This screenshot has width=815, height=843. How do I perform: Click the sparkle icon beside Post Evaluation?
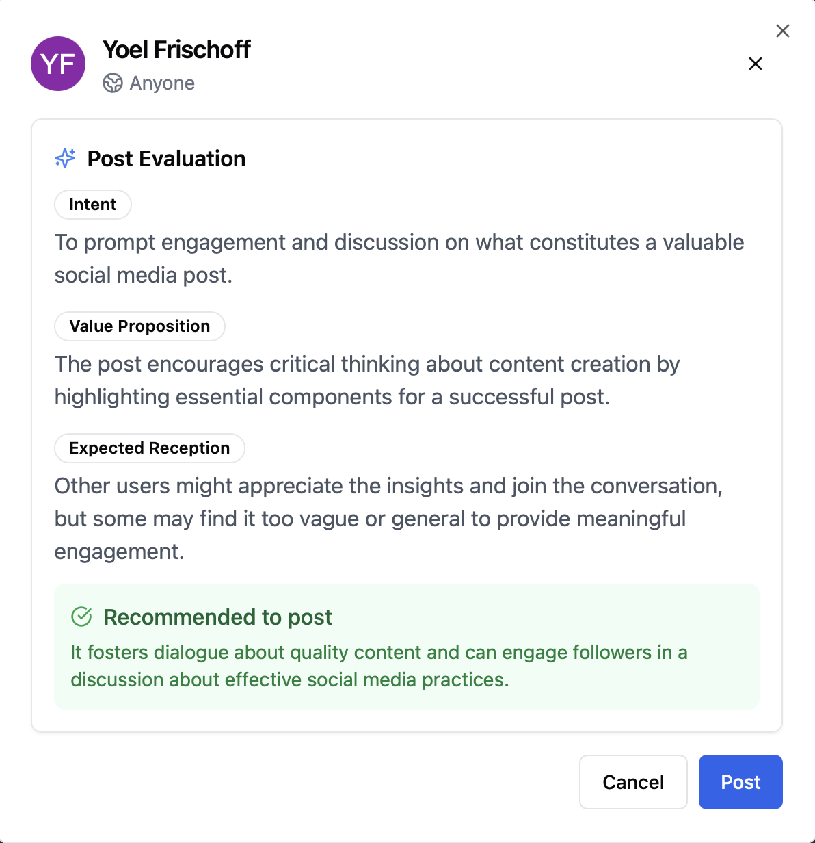pos(66,158)
